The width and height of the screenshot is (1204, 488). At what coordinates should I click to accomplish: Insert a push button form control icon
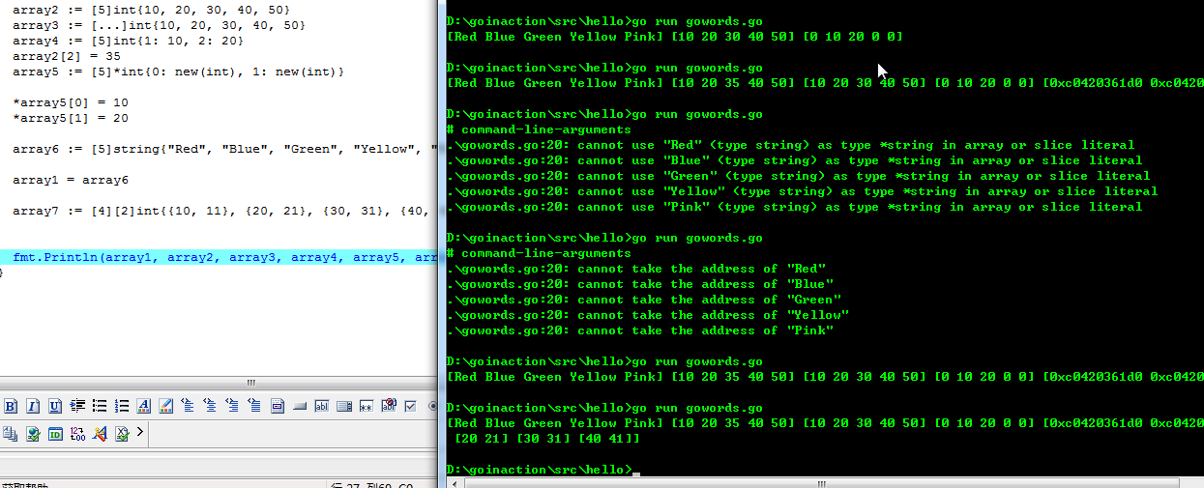coord(300,406)
